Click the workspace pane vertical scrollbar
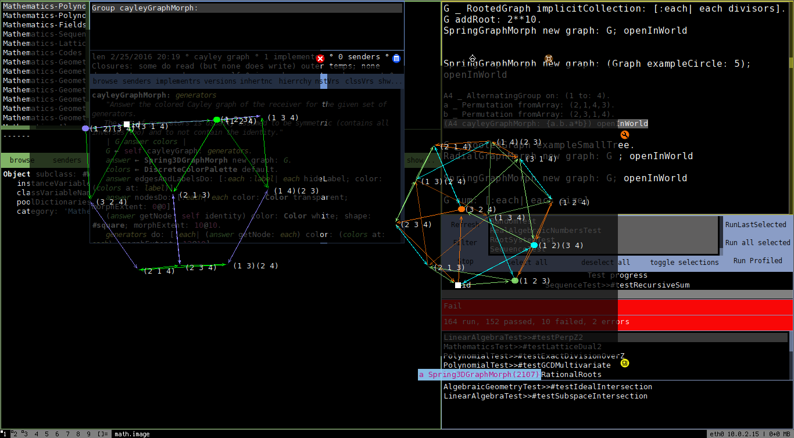Viewport: 794px width, 438px height. 791,107
